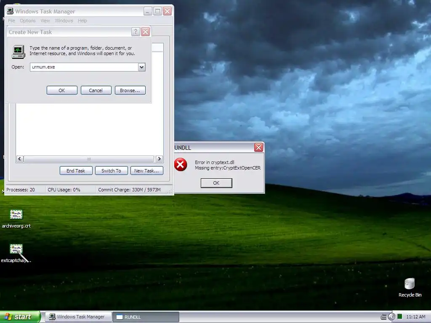Dismiss the RUNDLL error with OK
Screen dimensions: 431x323
[216, 183]
